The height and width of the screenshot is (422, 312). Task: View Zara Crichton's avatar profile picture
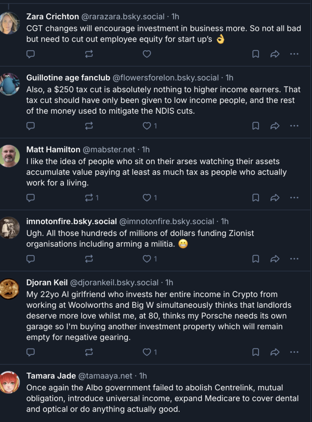coord(10,23)
